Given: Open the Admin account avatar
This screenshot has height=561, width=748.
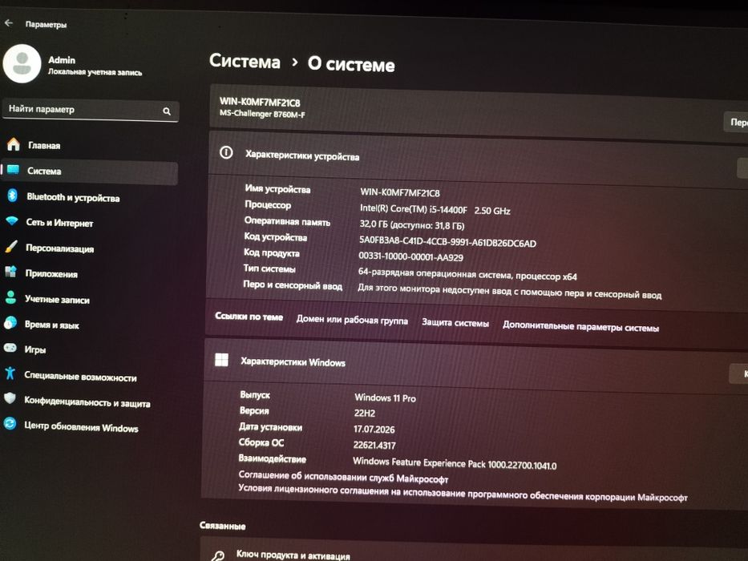Looking at the screenshot, I should (x=22, y=63).
